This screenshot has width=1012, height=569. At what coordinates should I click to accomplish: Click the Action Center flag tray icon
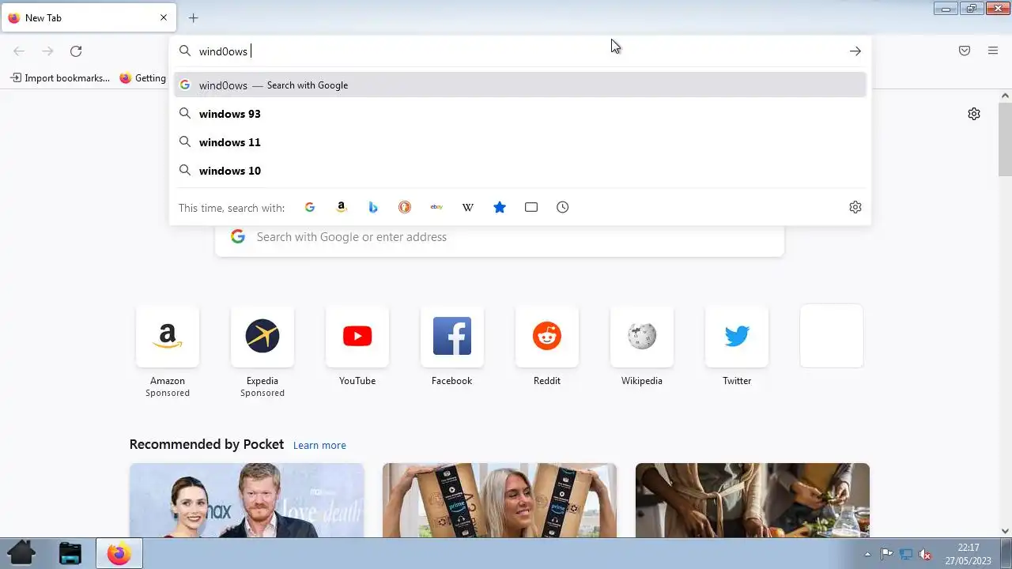tap(886, 554)
